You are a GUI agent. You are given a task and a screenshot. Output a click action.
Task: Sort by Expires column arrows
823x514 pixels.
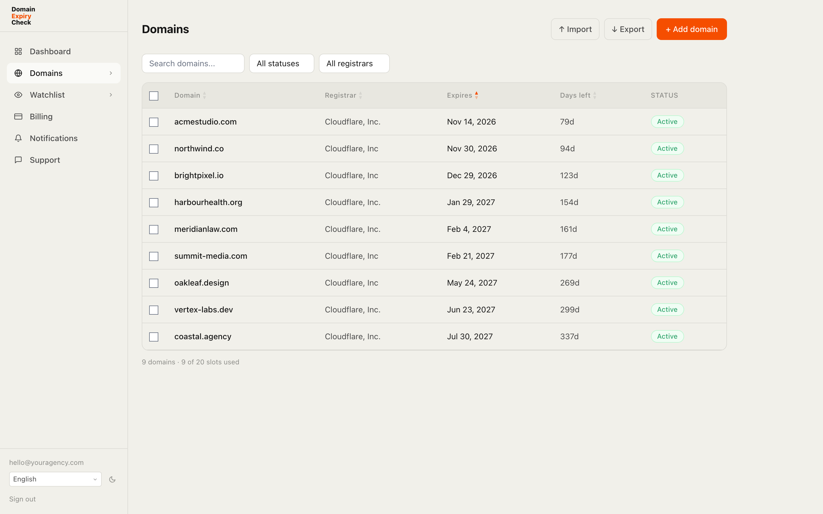pyautogui.click(x=476, y=96)
